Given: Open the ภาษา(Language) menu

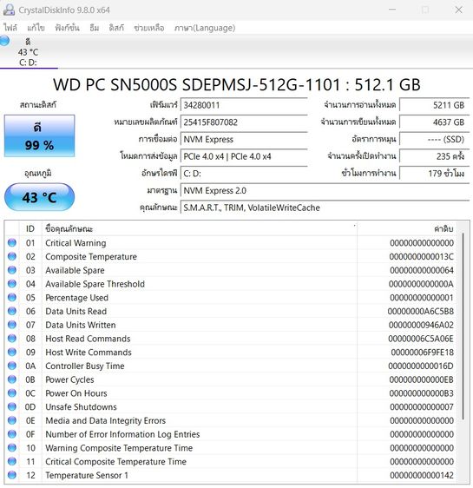Looking at the screenshot, I should click(x=205, y=28).
